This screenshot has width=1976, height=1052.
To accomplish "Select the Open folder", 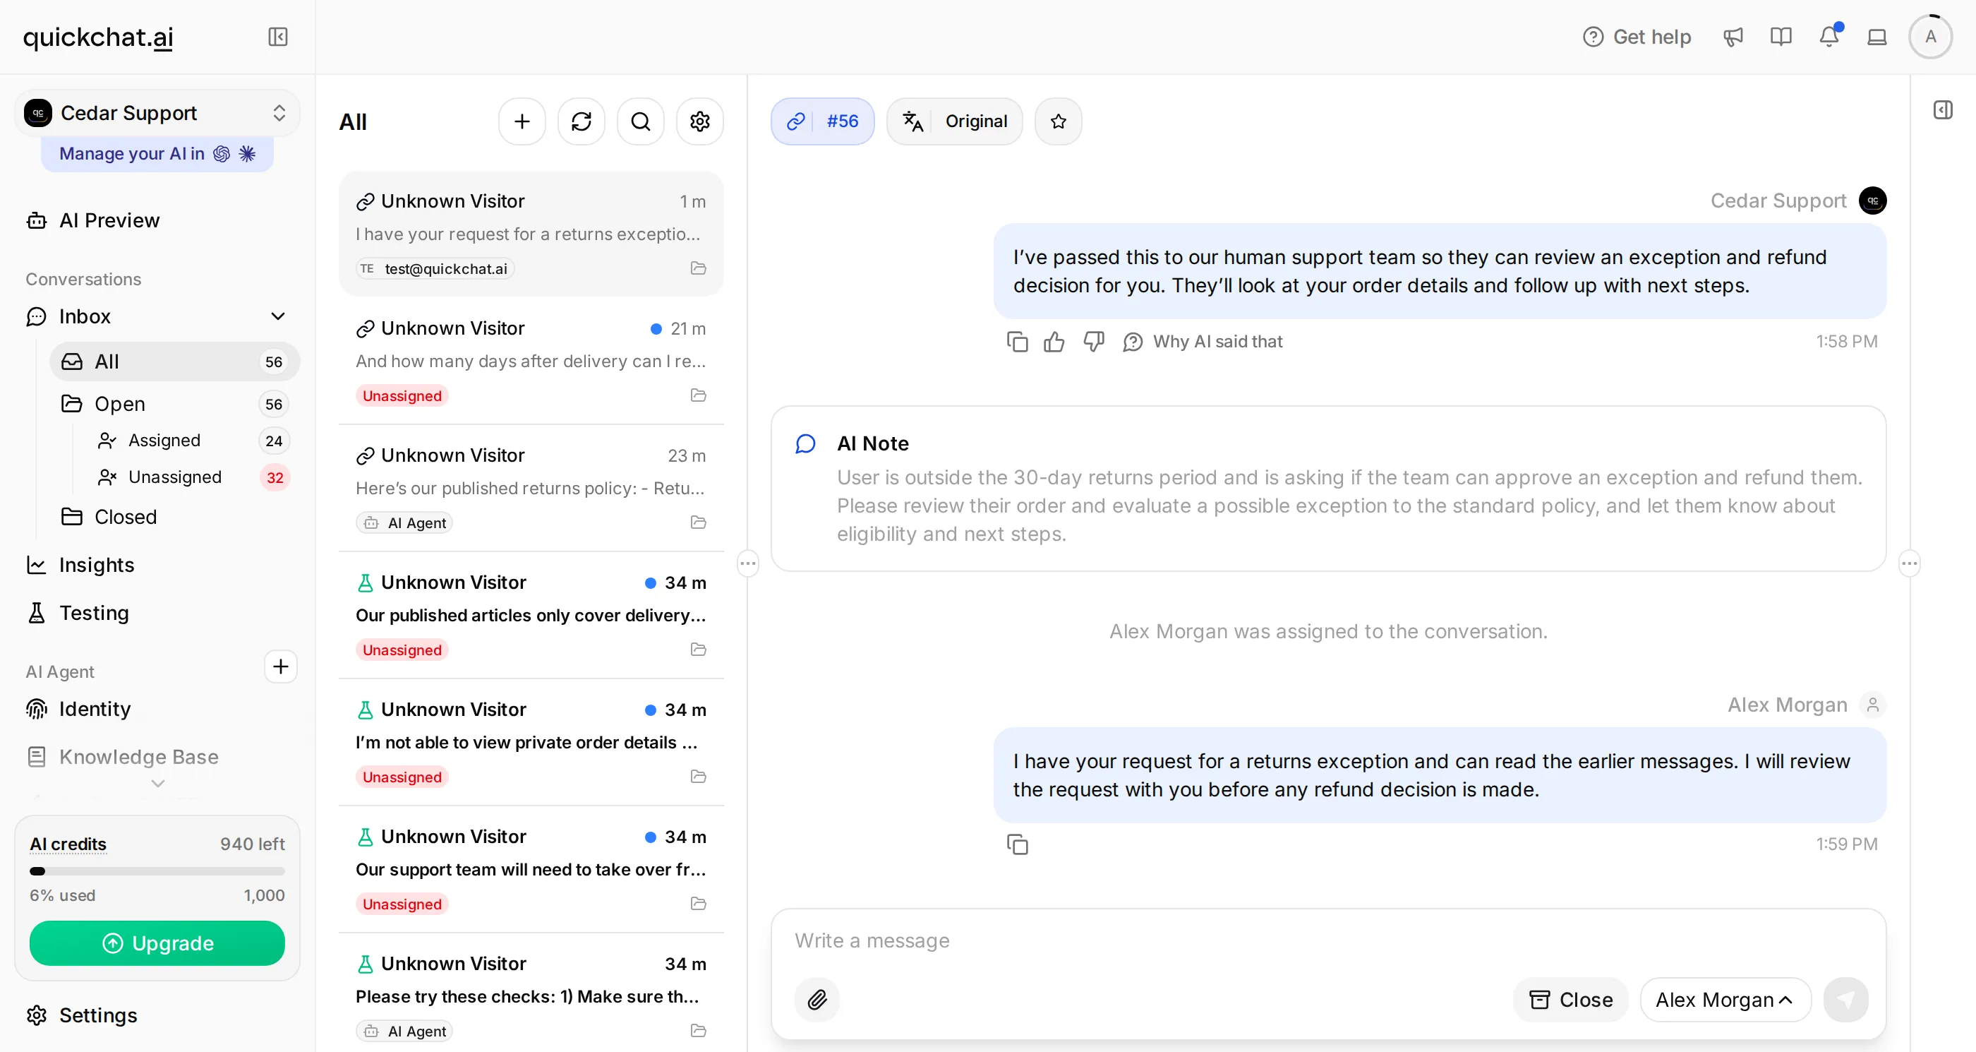I will [x=174, y=404].
